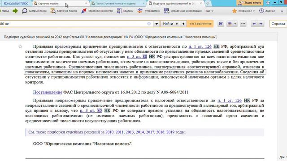Open the 2011 compilation link
Screen dimensions: 287x161
pos(120,132)
